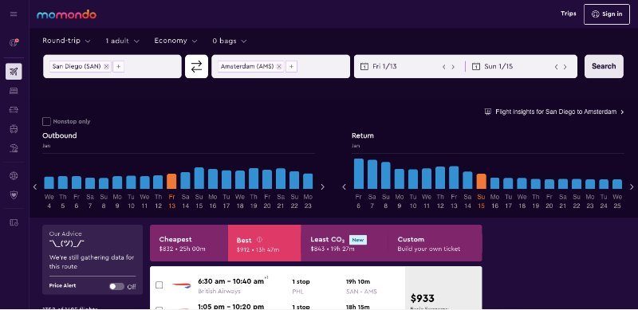This screenshot has height=310, width=638.
Task: Select the Best sort tab
Action: coord(265,243)
